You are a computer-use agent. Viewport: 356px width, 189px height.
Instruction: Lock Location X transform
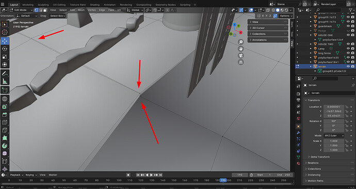(x=347, y=107)
